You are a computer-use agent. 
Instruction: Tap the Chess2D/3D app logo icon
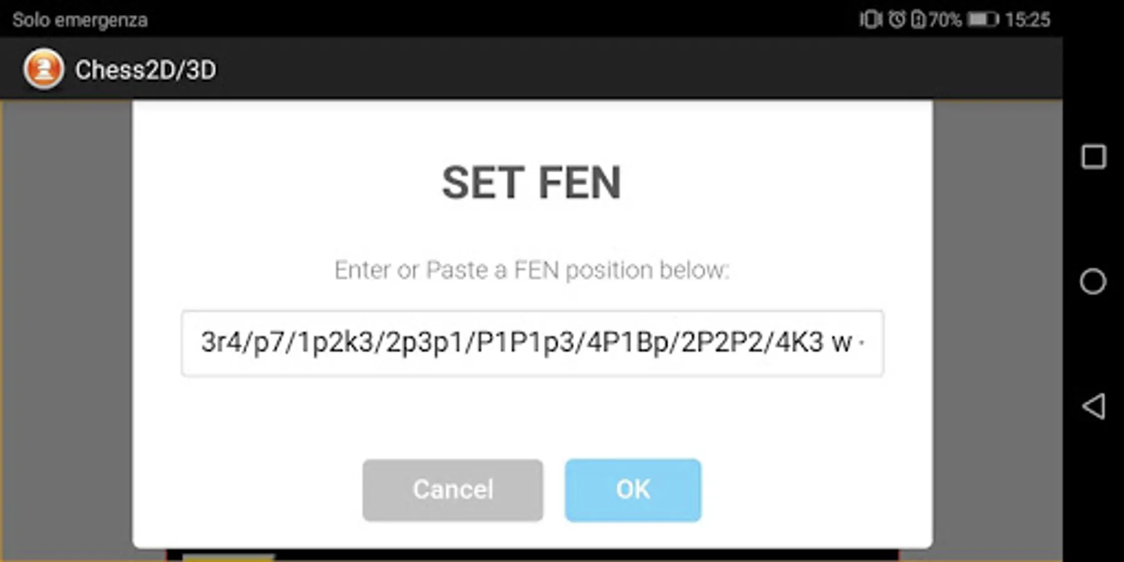coord(44,69)
